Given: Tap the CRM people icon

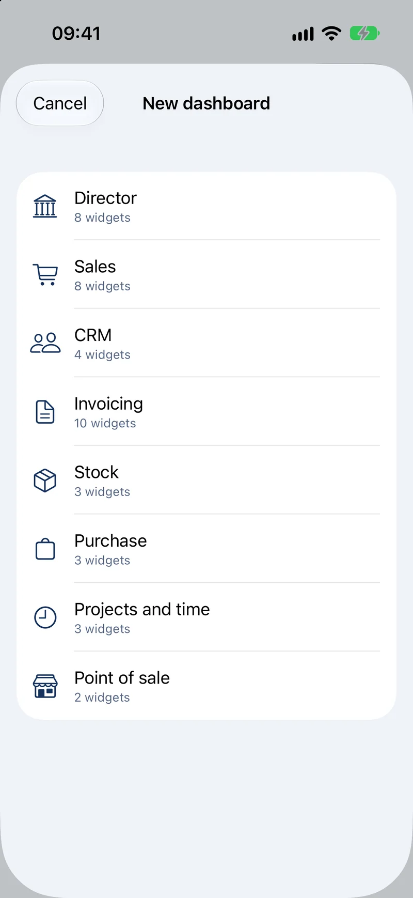Looking at the screenshot, I should click(45, 343).
